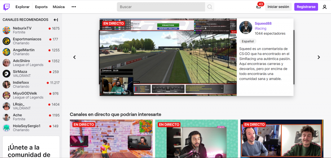Click HolaSoySergio1 channel avatar
This screenshot has height=158, width=331.
[6, 128]
